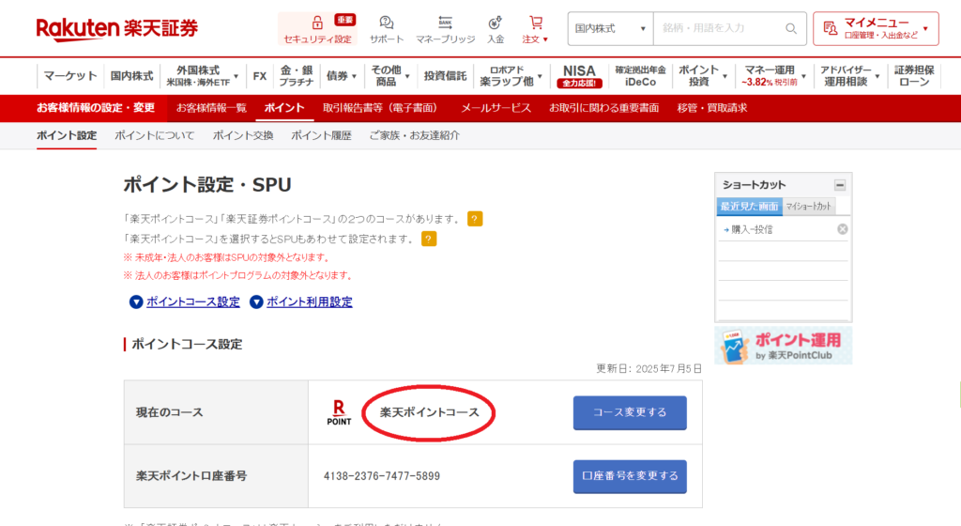The width and height of the screenshot is (961, 526).
Task: Remove 購入-投信 shortcut with x icon
Action: coord(843,228)
